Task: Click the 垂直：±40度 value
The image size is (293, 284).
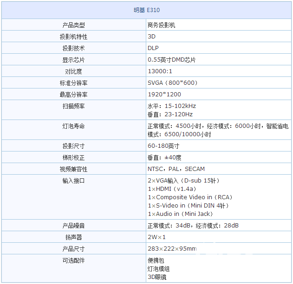Action: pos(164,158)
